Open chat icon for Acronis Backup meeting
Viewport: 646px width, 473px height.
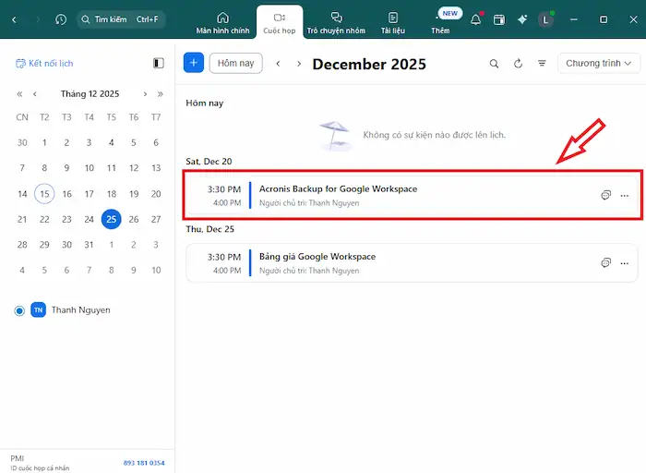605,195
